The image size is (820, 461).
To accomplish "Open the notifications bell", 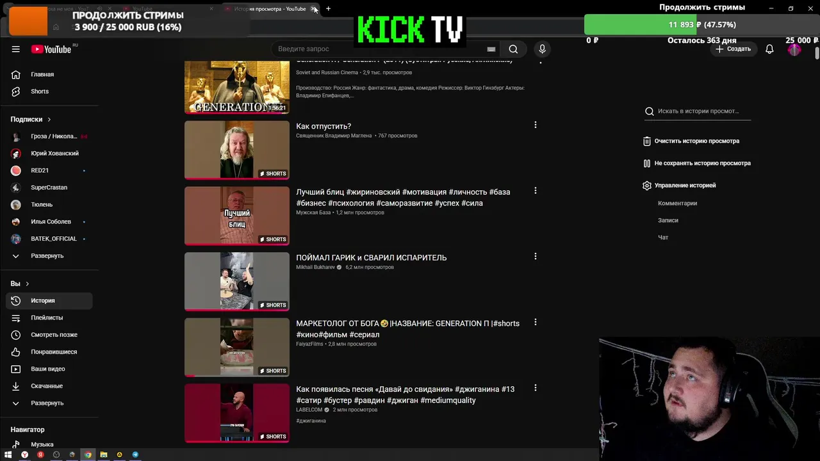I will (x=769, y=49).
